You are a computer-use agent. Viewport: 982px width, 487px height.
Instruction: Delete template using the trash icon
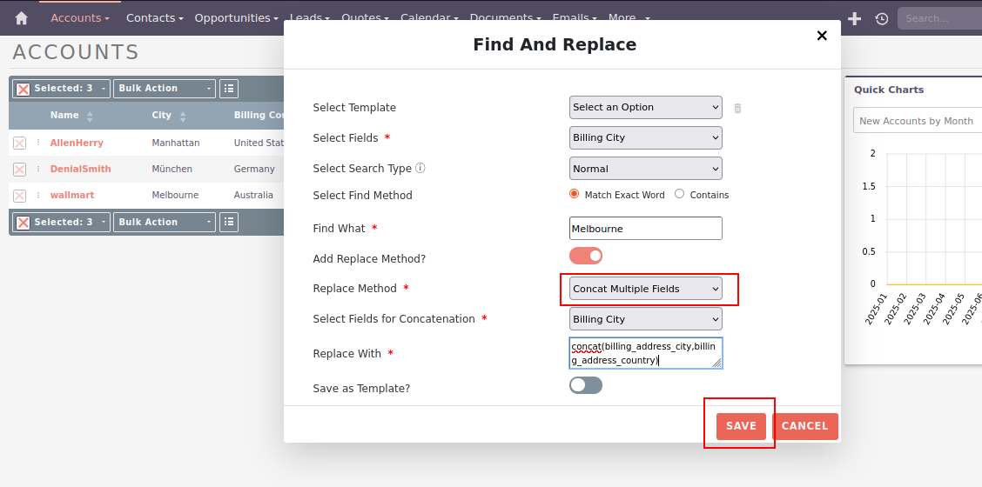pos(737,108)
